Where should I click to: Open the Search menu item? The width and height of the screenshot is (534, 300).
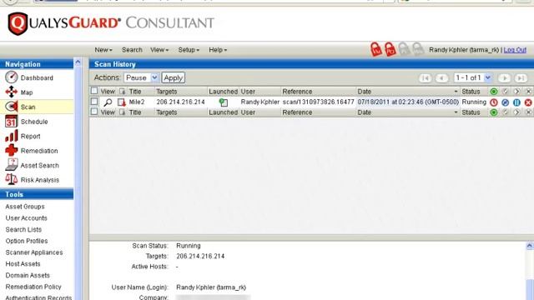coord(132,50)
